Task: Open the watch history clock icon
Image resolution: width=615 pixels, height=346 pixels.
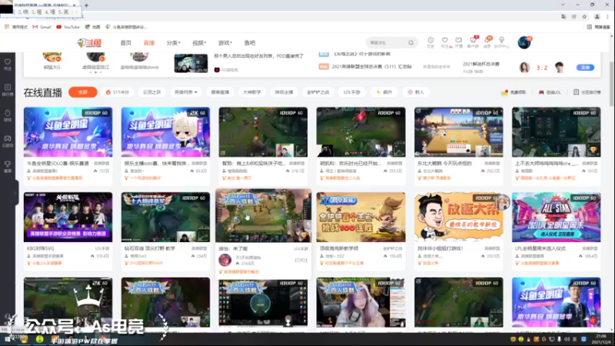Action: click(430, 42)
